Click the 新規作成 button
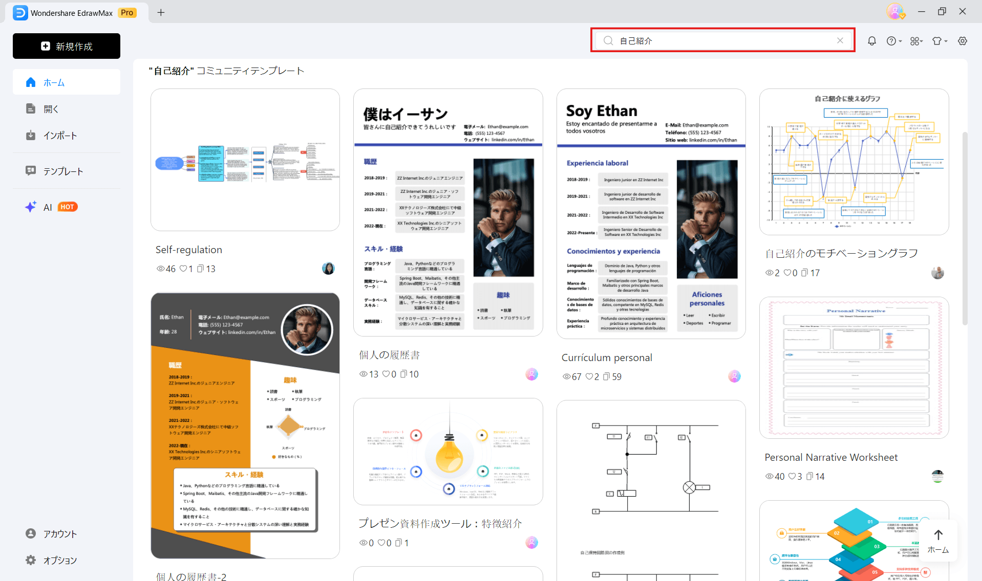 pos(66,46)
